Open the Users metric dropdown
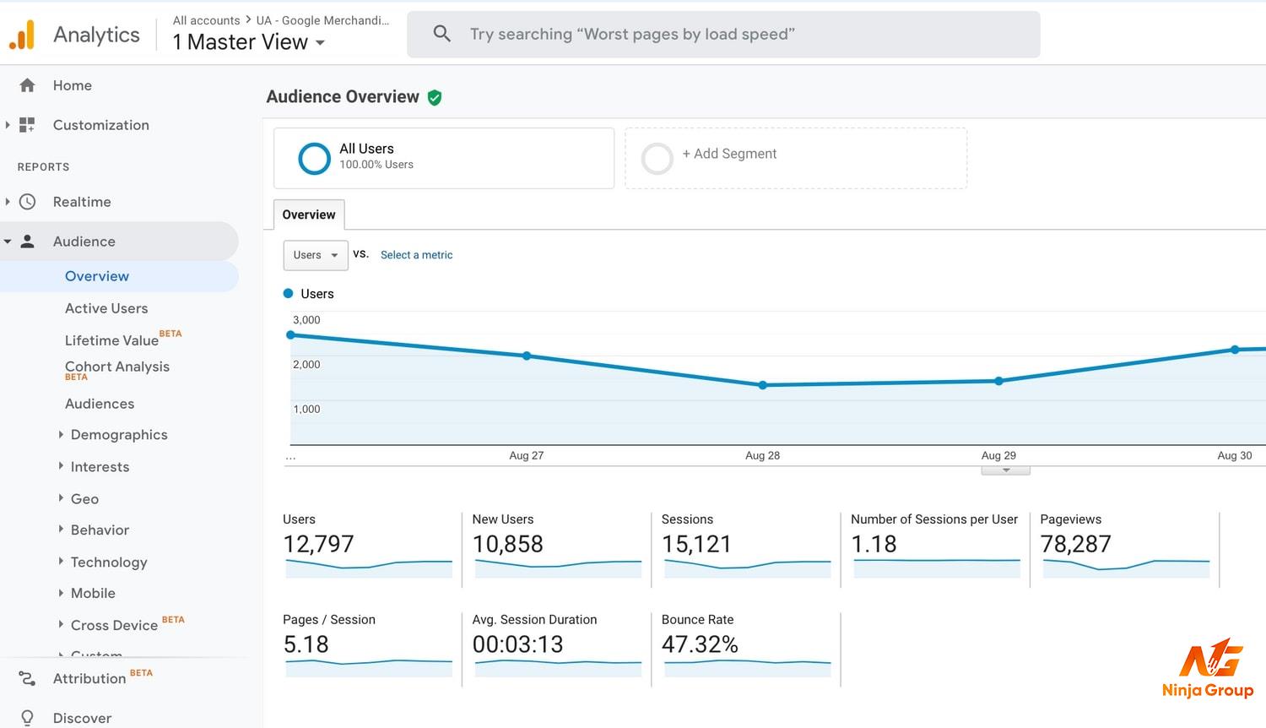1266x728 pixels. click(x=315, y=255)
